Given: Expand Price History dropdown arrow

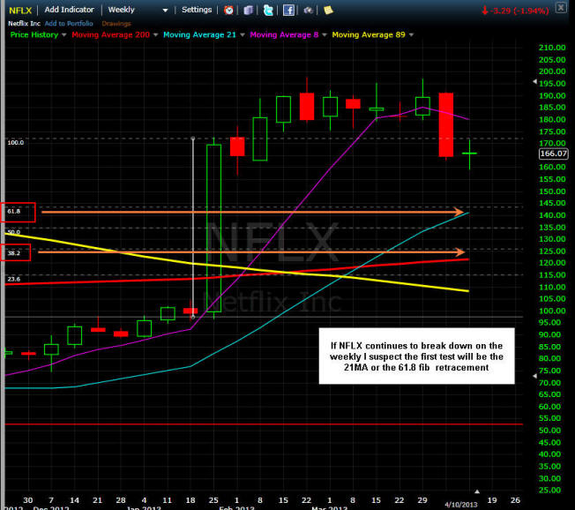Looking at the screenshot, I should [x=64, y=35].
